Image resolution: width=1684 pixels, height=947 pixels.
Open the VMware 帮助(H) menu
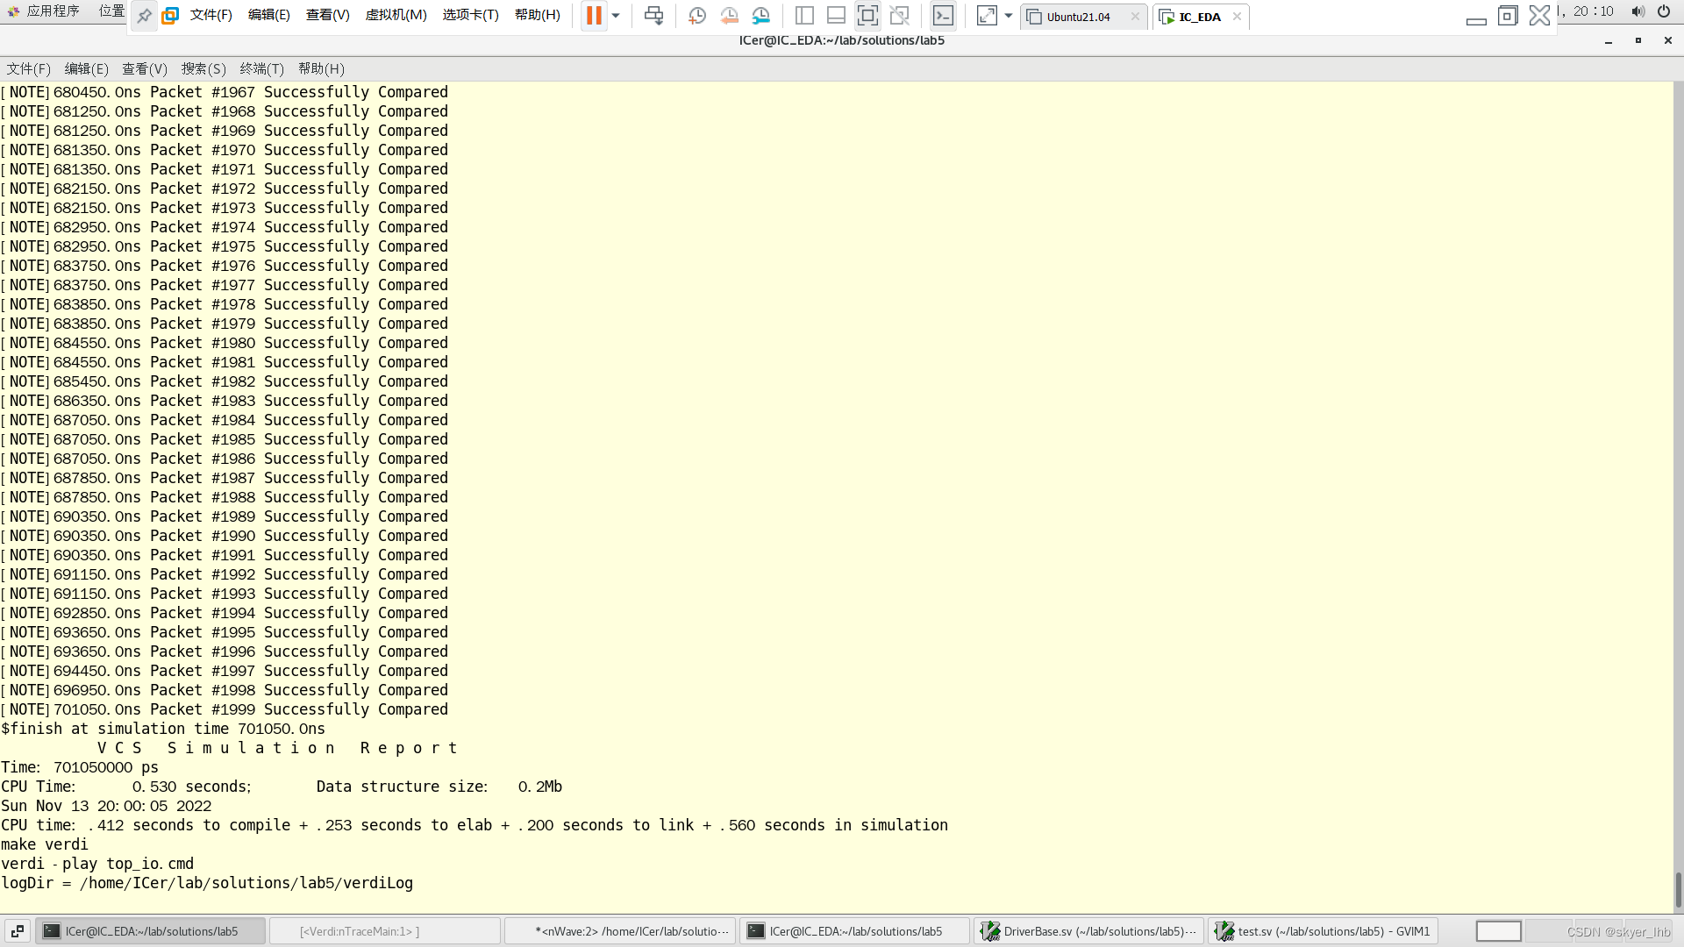pos(537,15)
